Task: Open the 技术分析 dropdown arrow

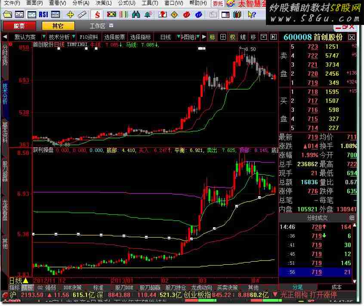Action: point(74,37)
